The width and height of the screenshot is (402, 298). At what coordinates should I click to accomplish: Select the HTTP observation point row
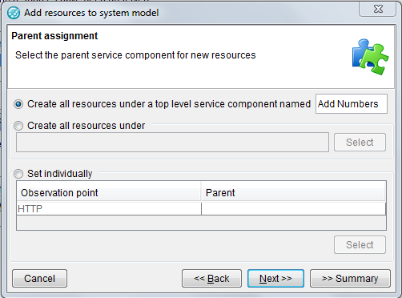coord(201,208)
